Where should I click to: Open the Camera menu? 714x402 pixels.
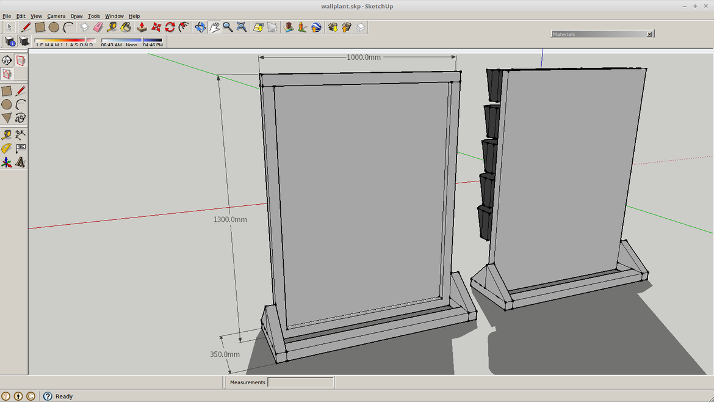tap(56, 16)
